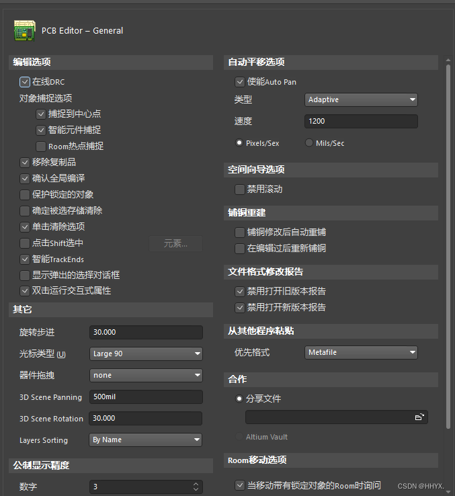Click the 其它 section header
This screenshot has width=455, height=496.
(111, 310)
